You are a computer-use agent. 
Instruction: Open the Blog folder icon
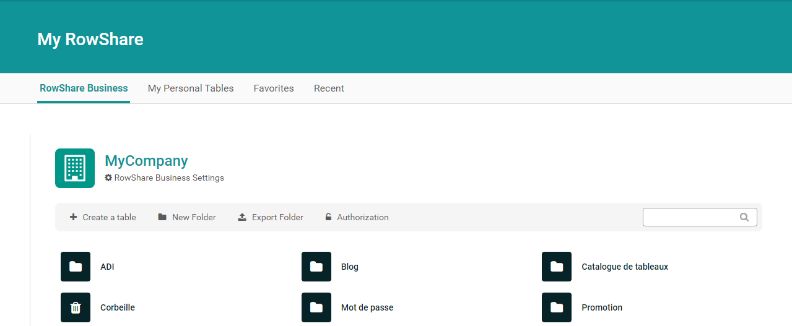(316, 267)
